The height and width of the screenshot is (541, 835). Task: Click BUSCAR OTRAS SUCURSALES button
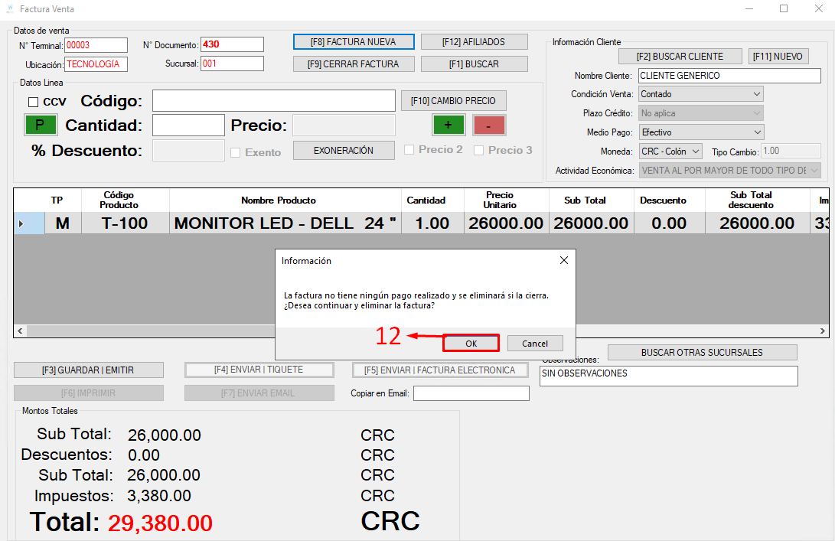702,353
